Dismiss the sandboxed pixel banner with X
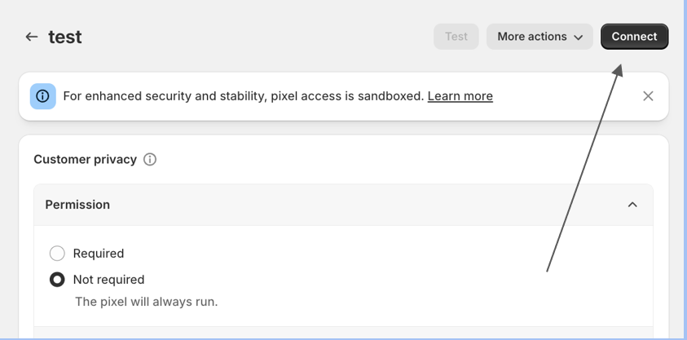 [648, 96]
